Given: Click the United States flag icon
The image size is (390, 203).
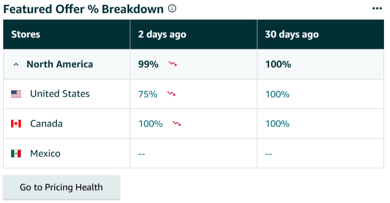Looking at the screenshot, I should [16, 94].
